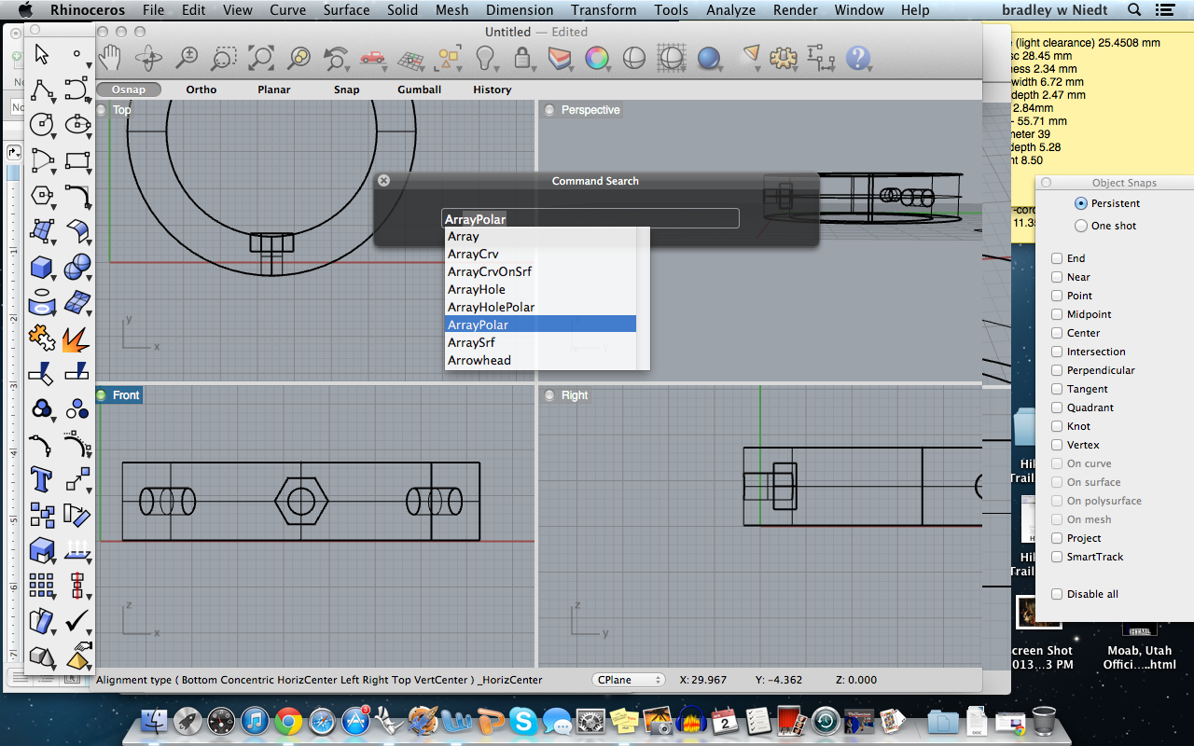The image size is (1194, 746).
Task: Click the blue Render sphere icon
Action: pos(709,58)
